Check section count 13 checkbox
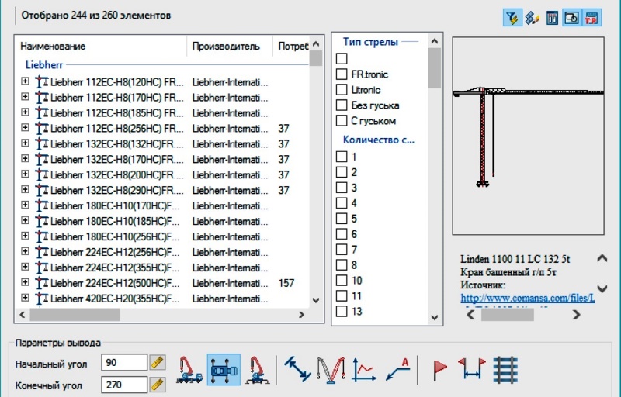 (x=342, y=311)
